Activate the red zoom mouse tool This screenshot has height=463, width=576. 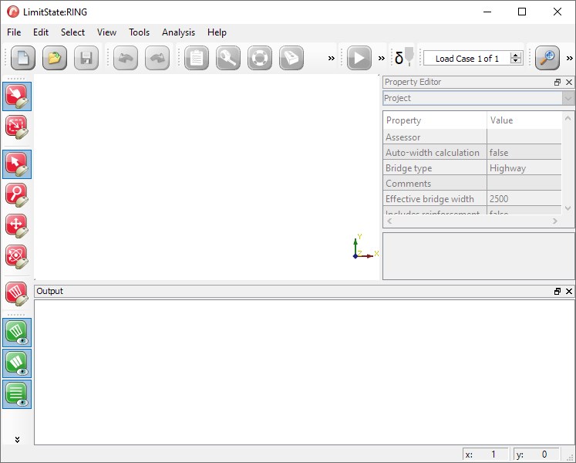tap(17, 195)
